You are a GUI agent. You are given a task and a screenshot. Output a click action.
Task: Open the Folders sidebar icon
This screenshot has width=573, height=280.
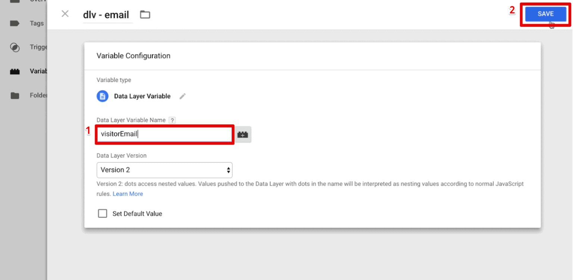pos(15,95)
